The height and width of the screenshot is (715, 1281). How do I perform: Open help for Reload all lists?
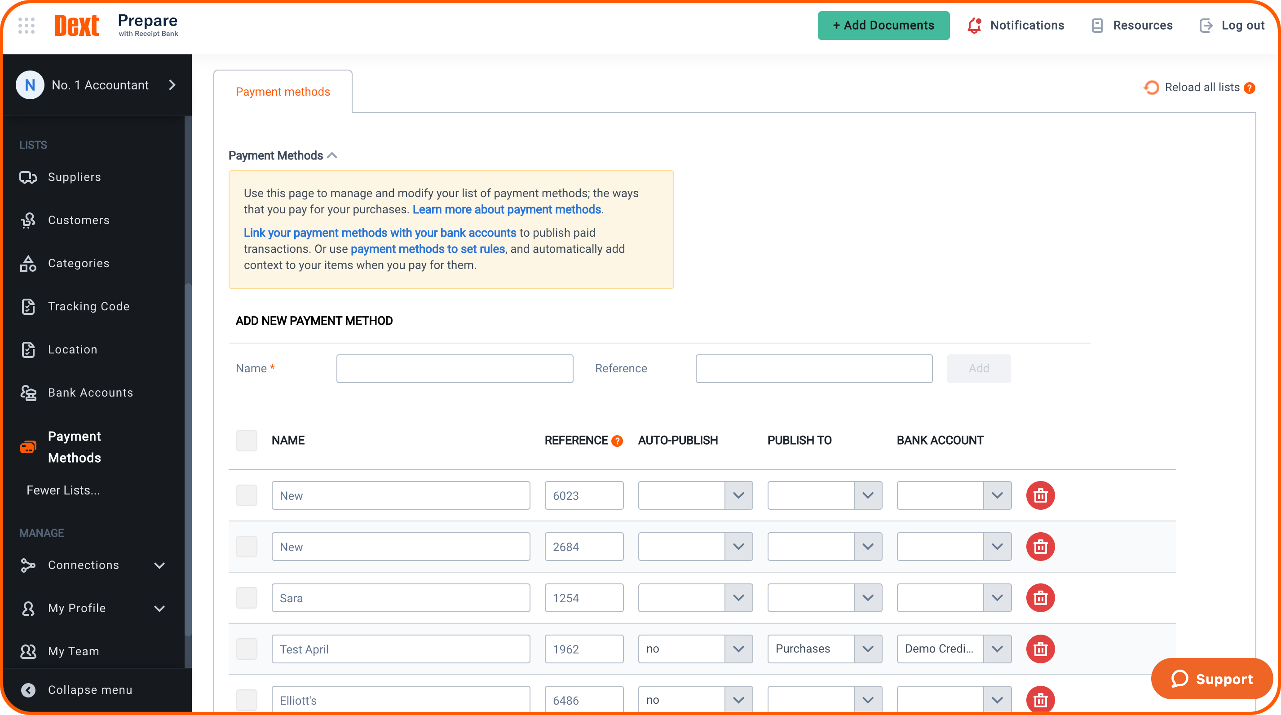tap(1250, 88)
